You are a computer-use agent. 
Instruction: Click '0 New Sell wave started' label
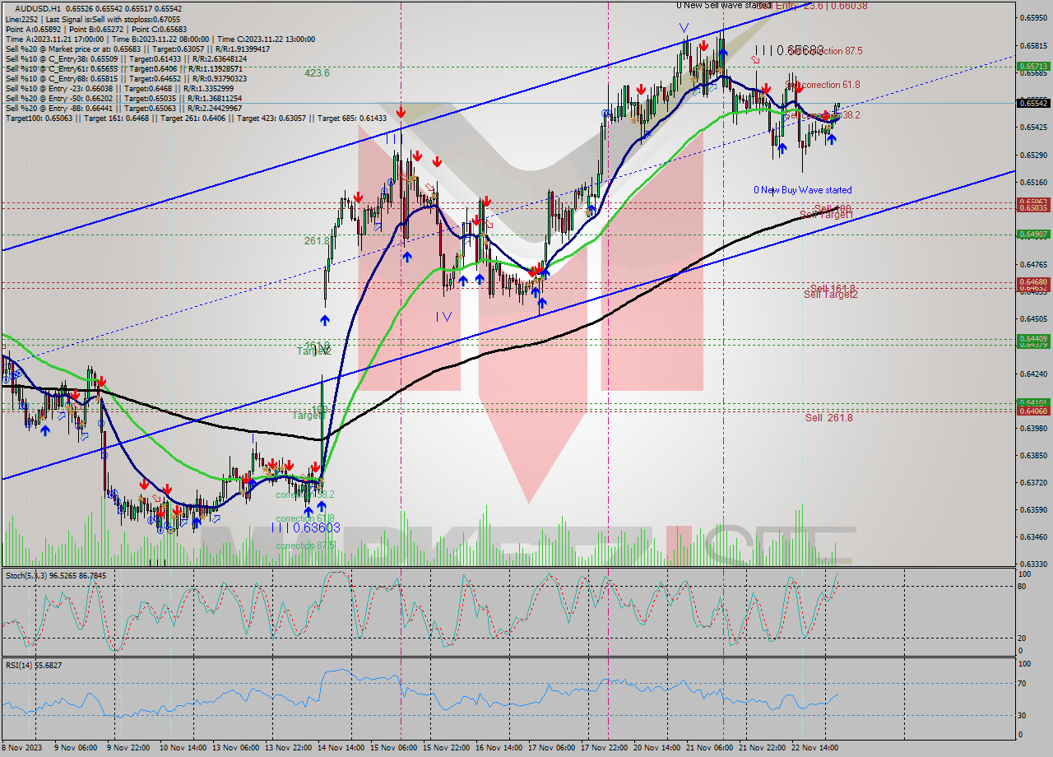click(723, 5)
